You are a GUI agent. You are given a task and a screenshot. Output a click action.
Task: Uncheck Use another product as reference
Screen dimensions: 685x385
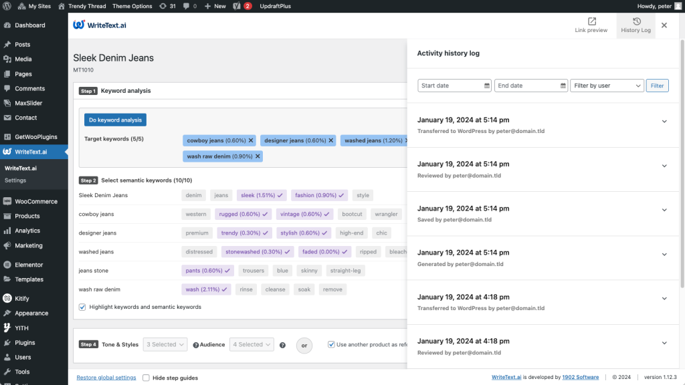[331, 345]
